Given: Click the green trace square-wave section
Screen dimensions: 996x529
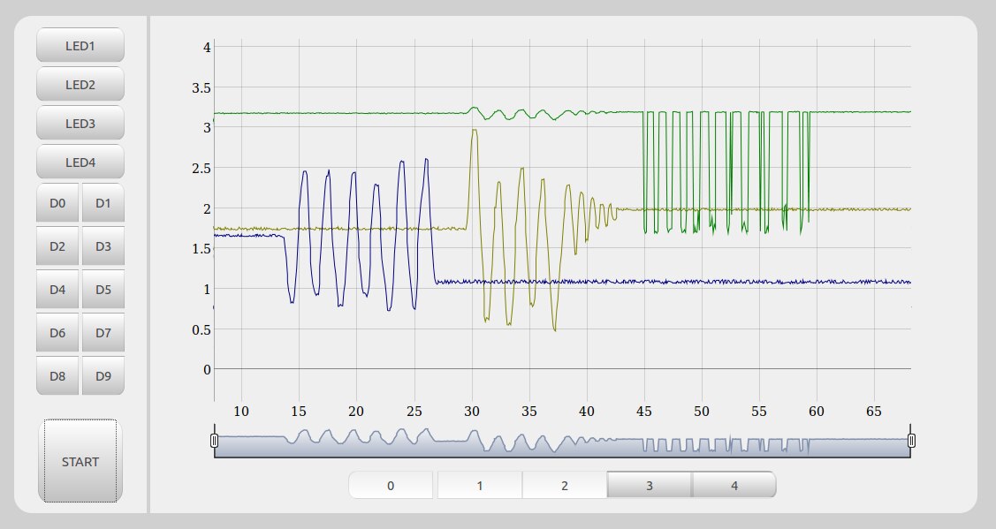Looking at the screenshot, I should (x=726, y=171).
